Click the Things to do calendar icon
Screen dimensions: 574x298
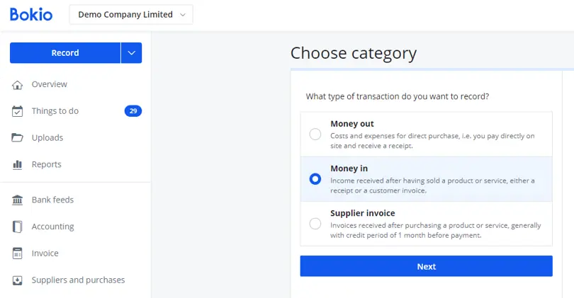pyautogui.click(x=17, y=111)
